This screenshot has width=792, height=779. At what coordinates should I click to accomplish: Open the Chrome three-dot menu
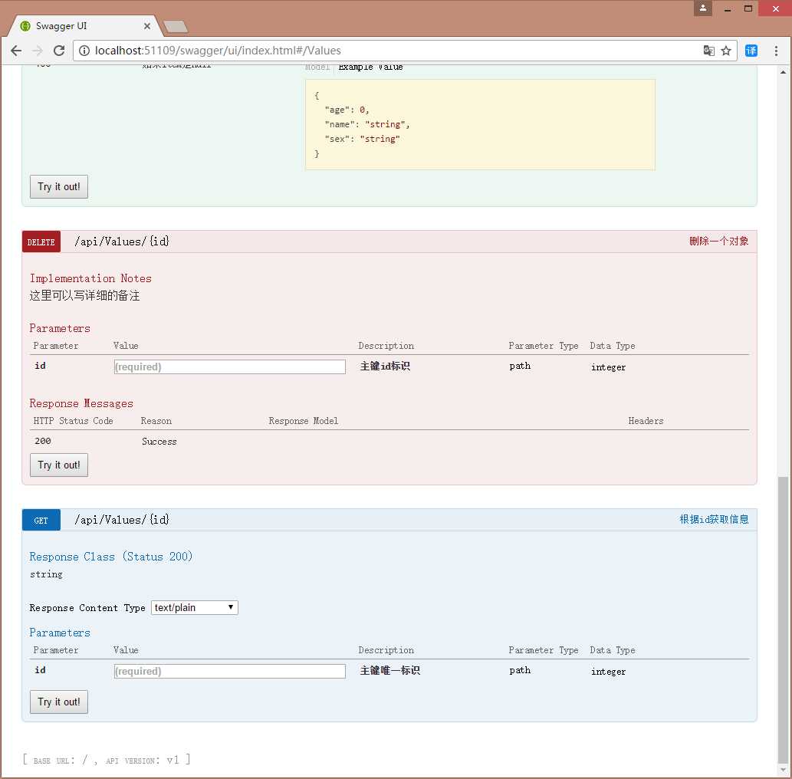[776, 51]
